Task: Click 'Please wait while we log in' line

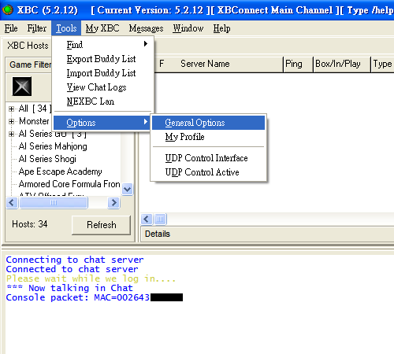Action: click(91, 278)
